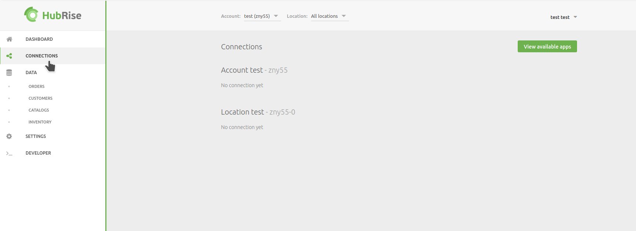This screenshot has height=231, width=636.
Task: Click the Data database stack icon
Action: (x=9, y=73)
